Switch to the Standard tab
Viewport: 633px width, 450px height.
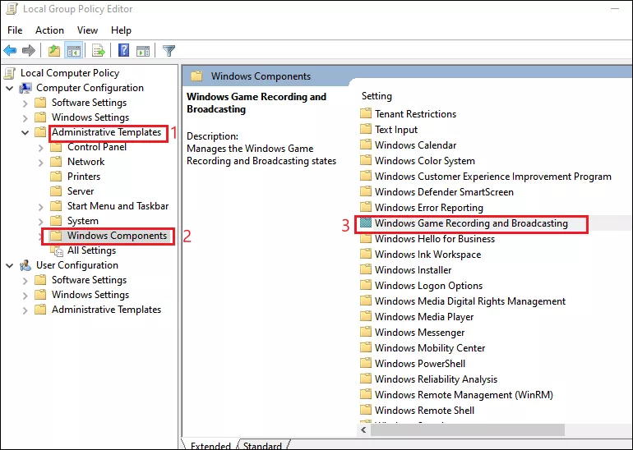click(262, 446)
